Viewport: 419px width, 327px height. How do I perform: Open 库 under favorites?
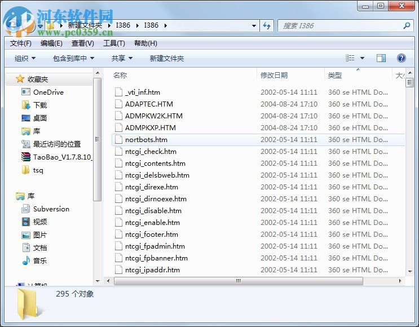[37, 131]
